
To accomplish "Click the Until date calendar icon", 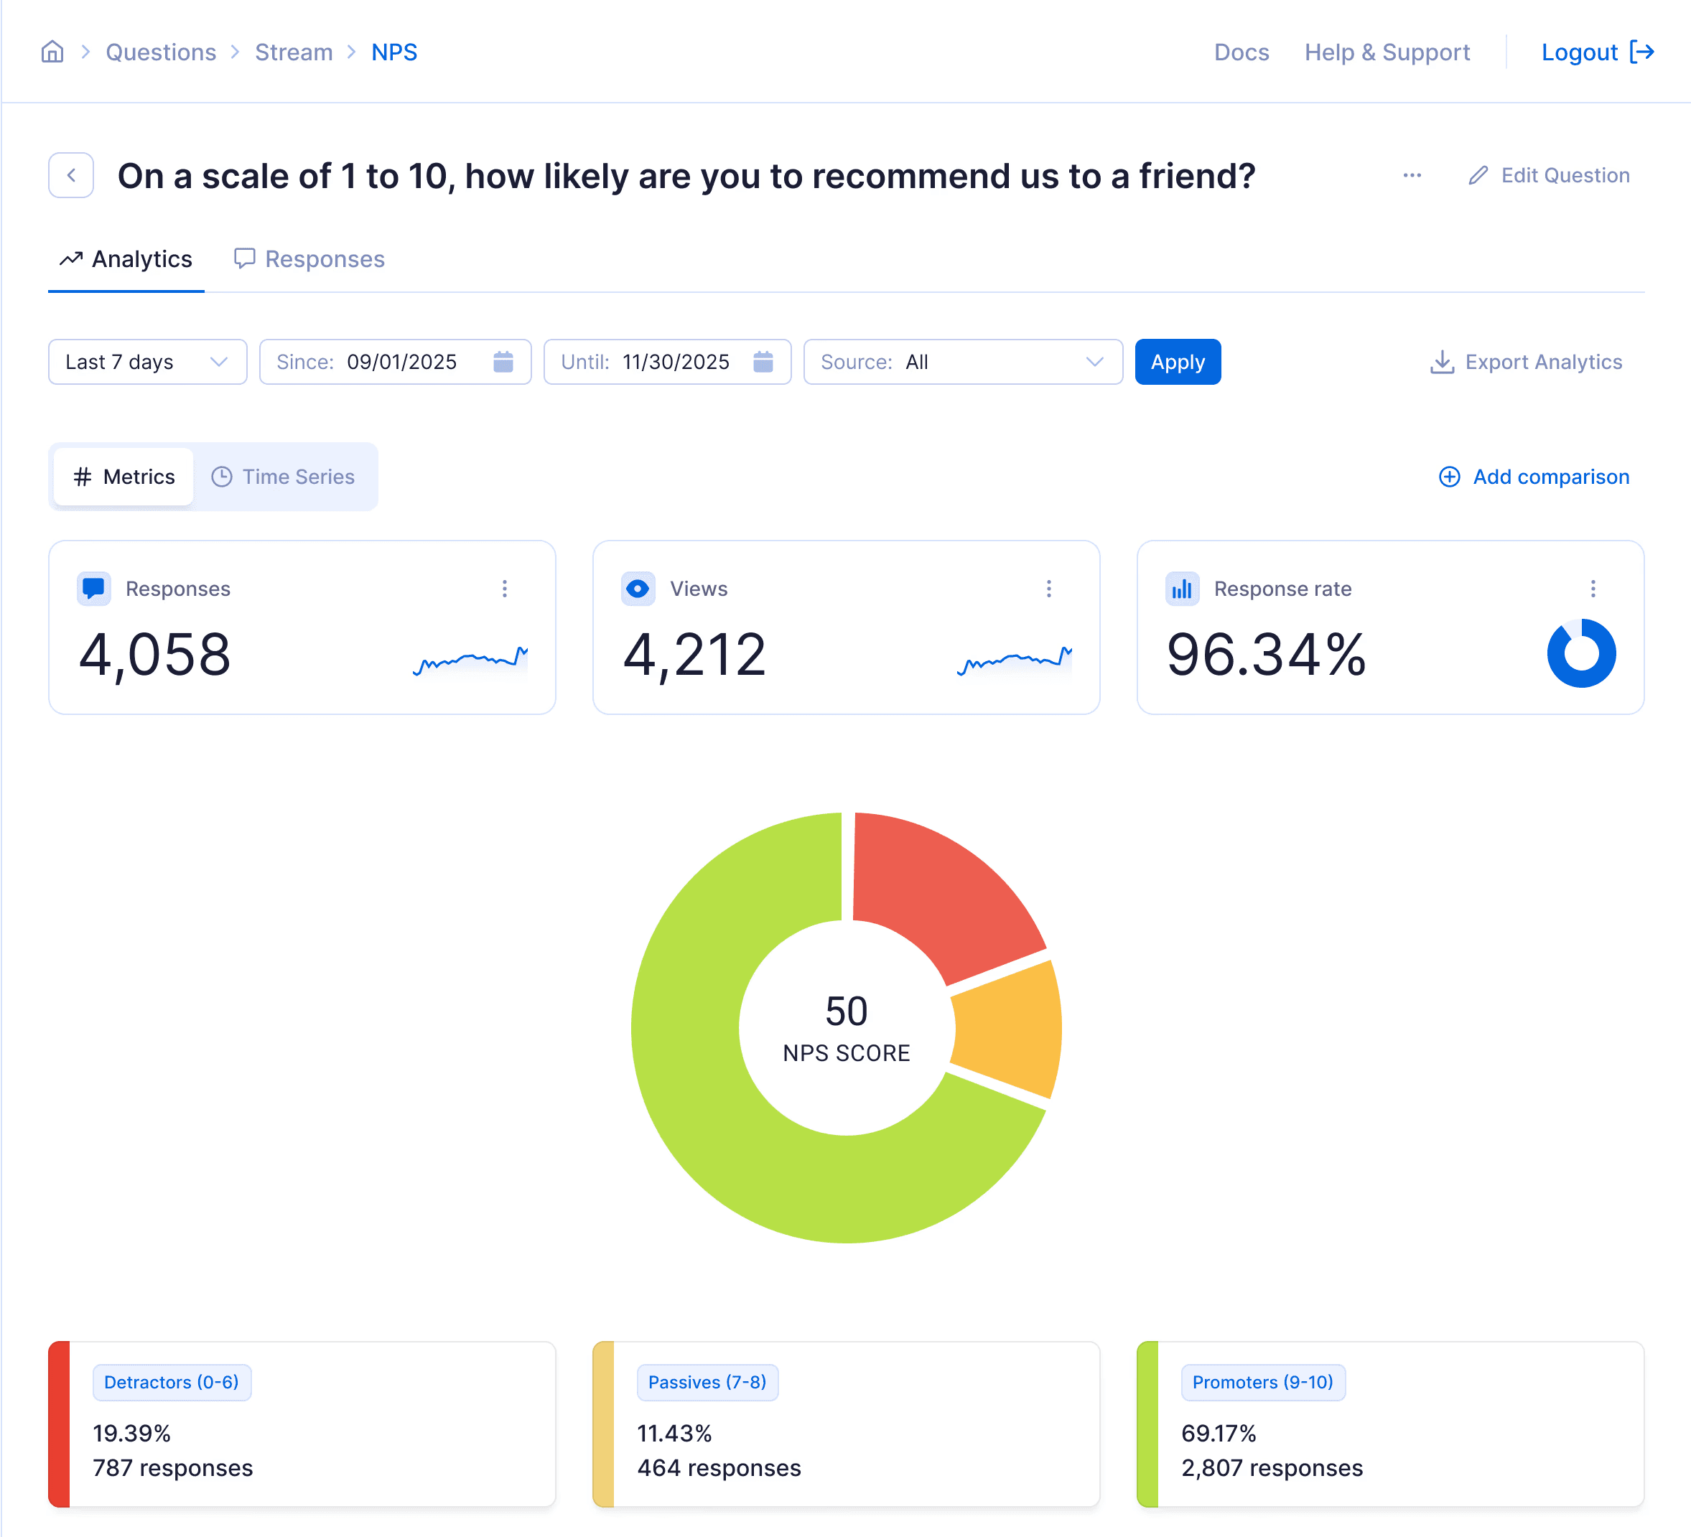I will pyautogui.click(x=763, y=361).
